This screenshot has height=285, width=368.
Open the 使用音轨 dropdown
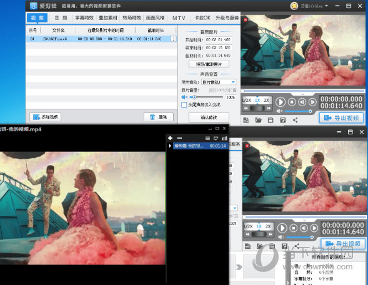[x=219, y=82]
